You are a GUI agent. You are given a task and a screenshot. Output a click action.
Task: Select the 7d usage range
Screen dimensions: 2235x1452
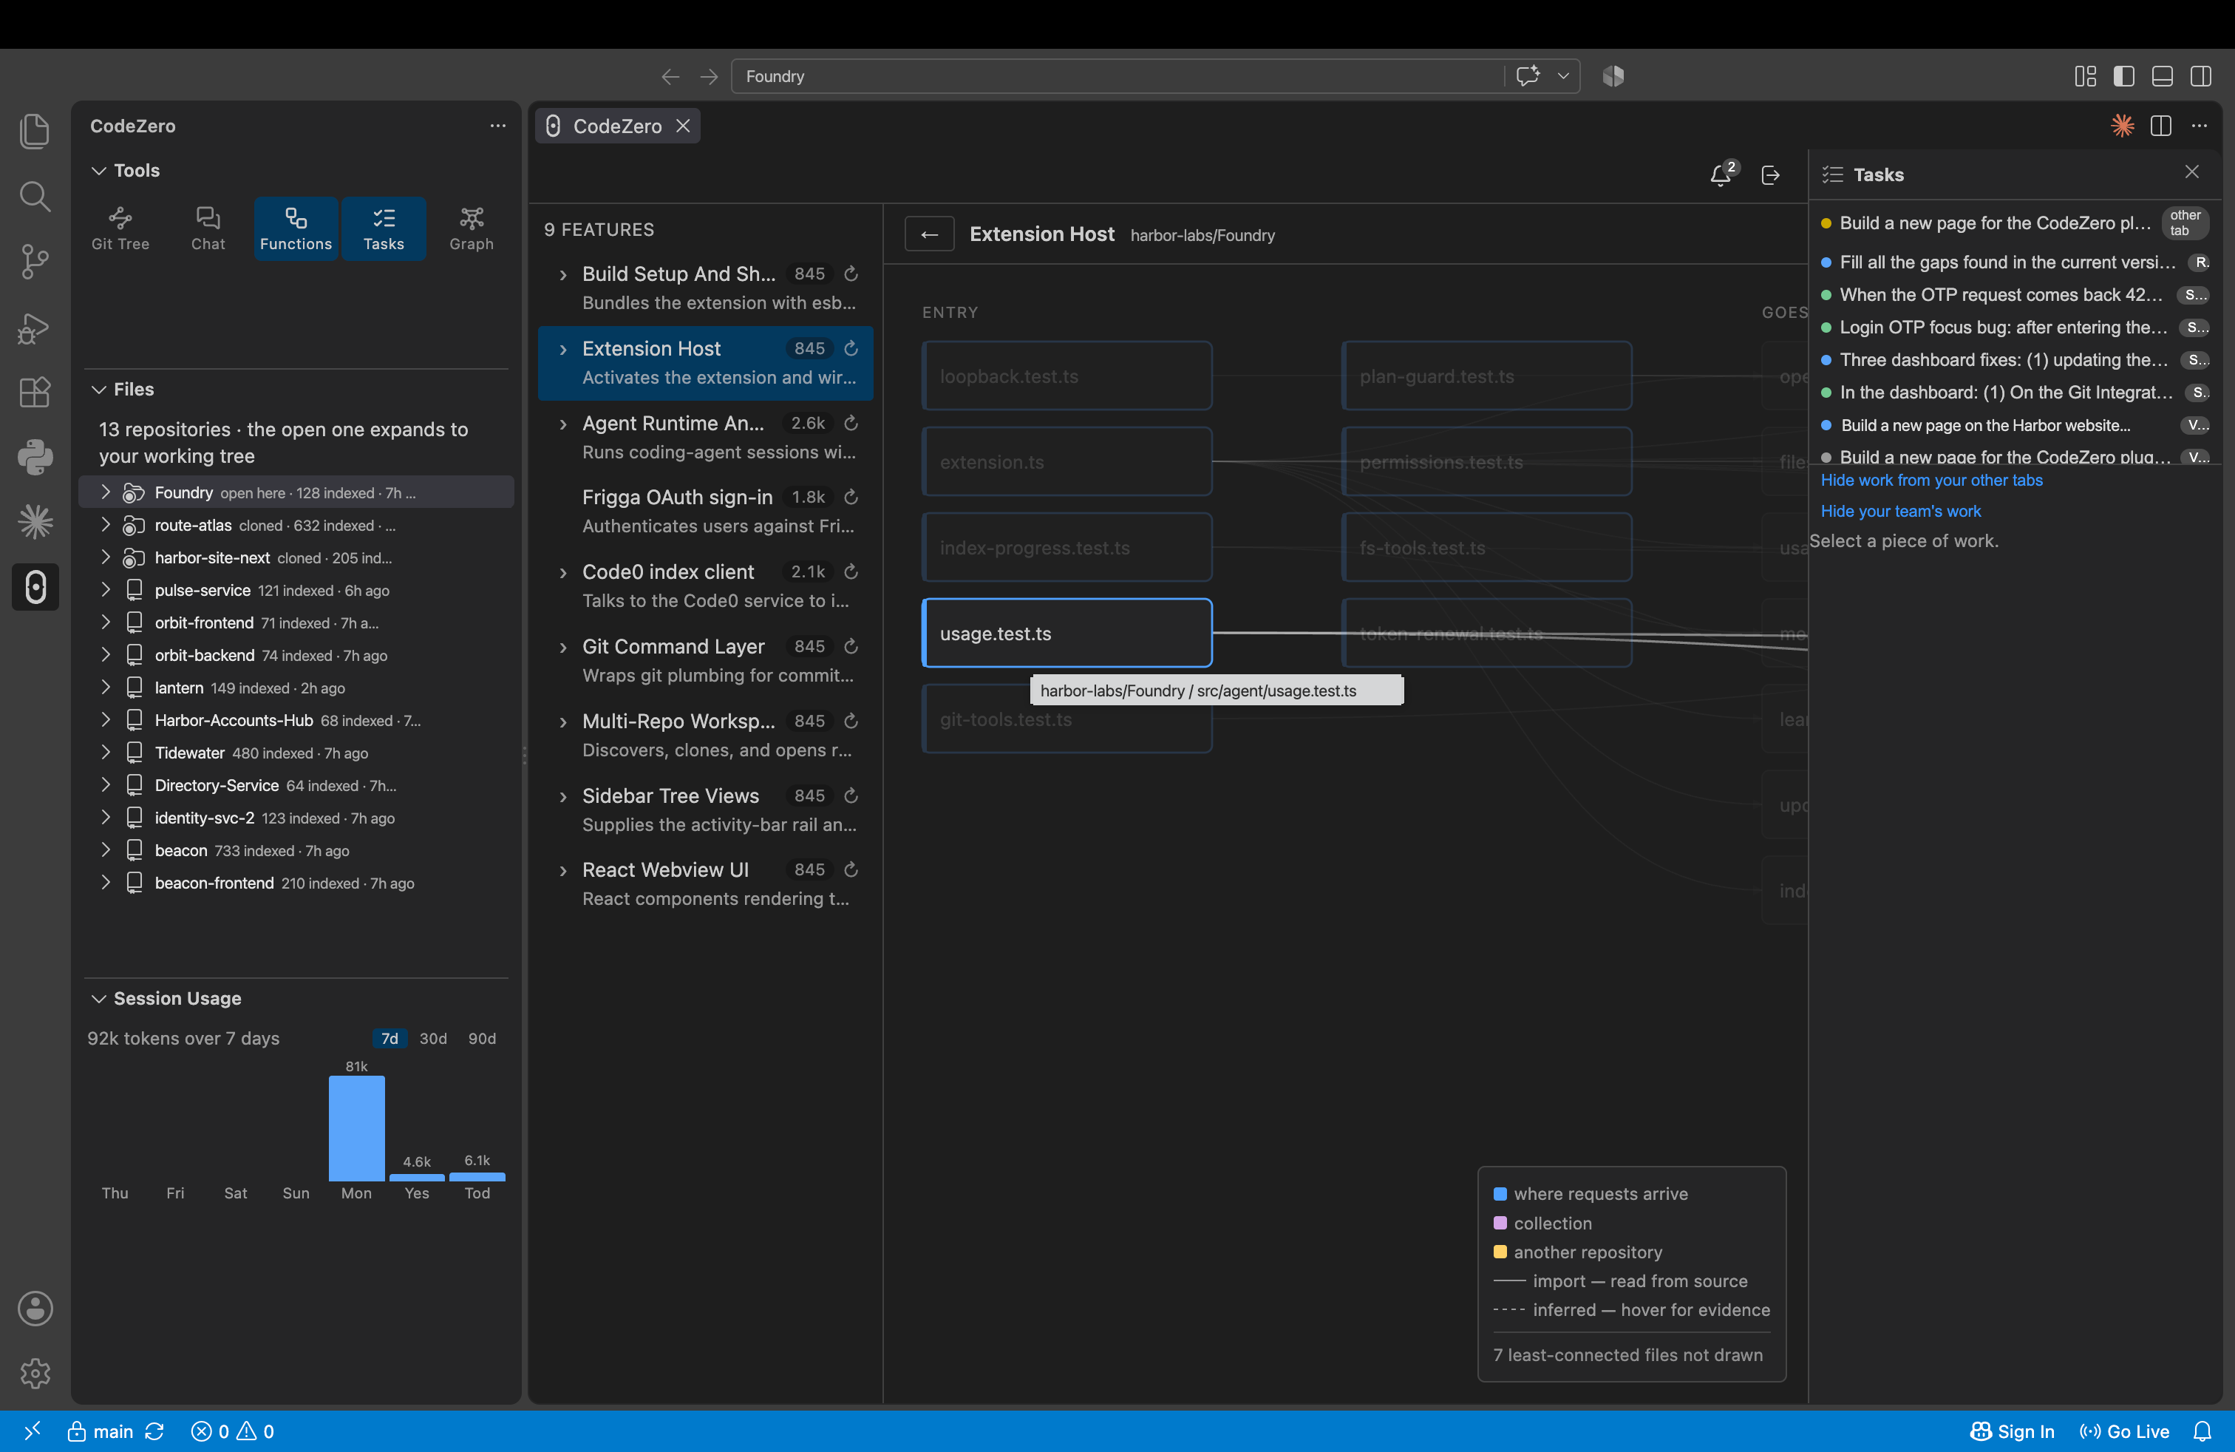click(389, 1038)
